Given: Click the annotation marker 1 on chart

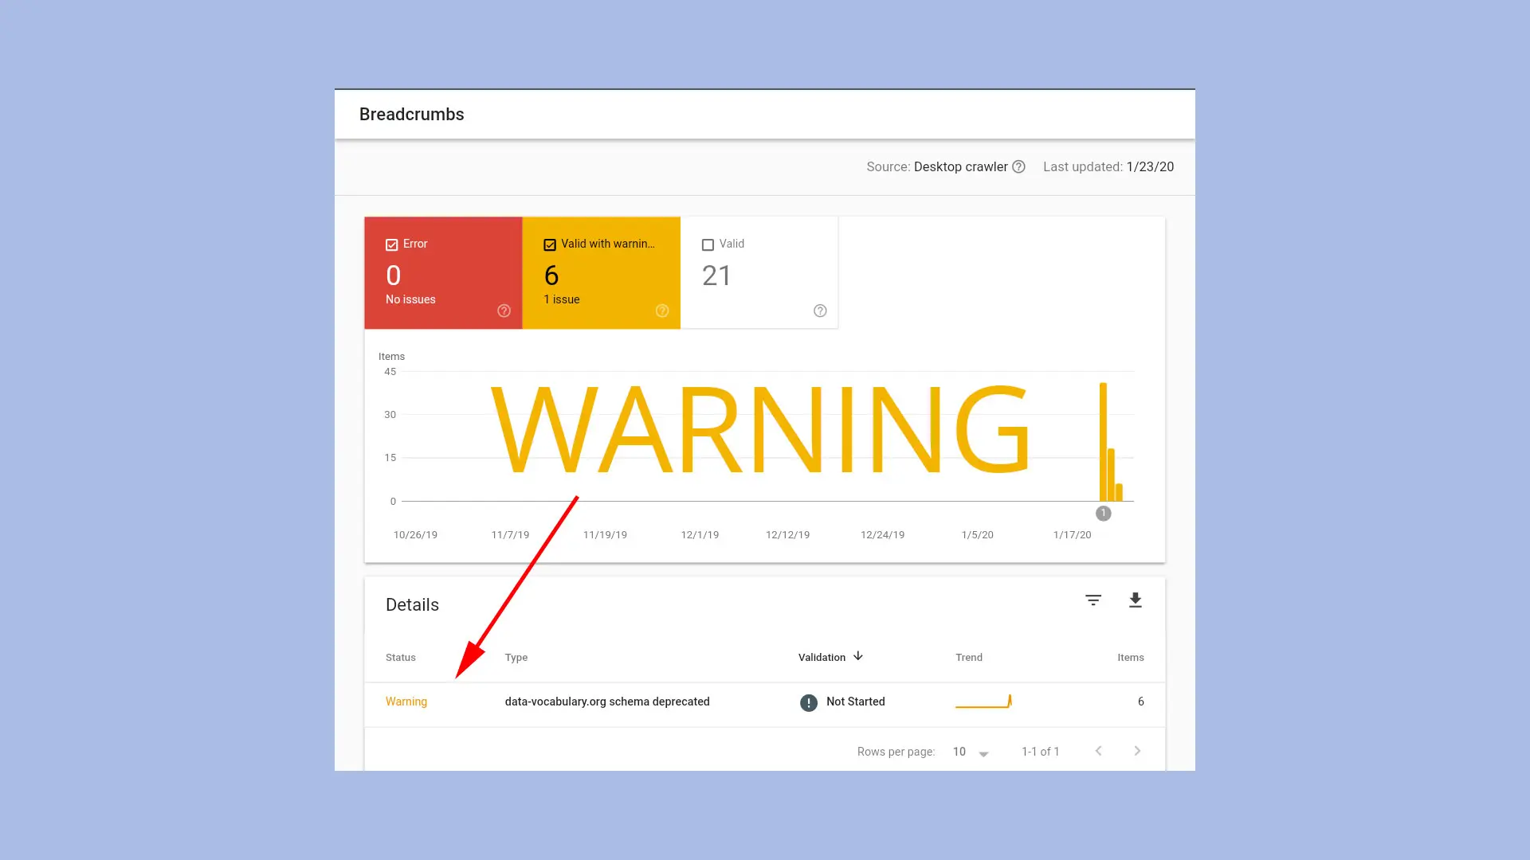Looking at the screenshot, I should coord(1103,514).
